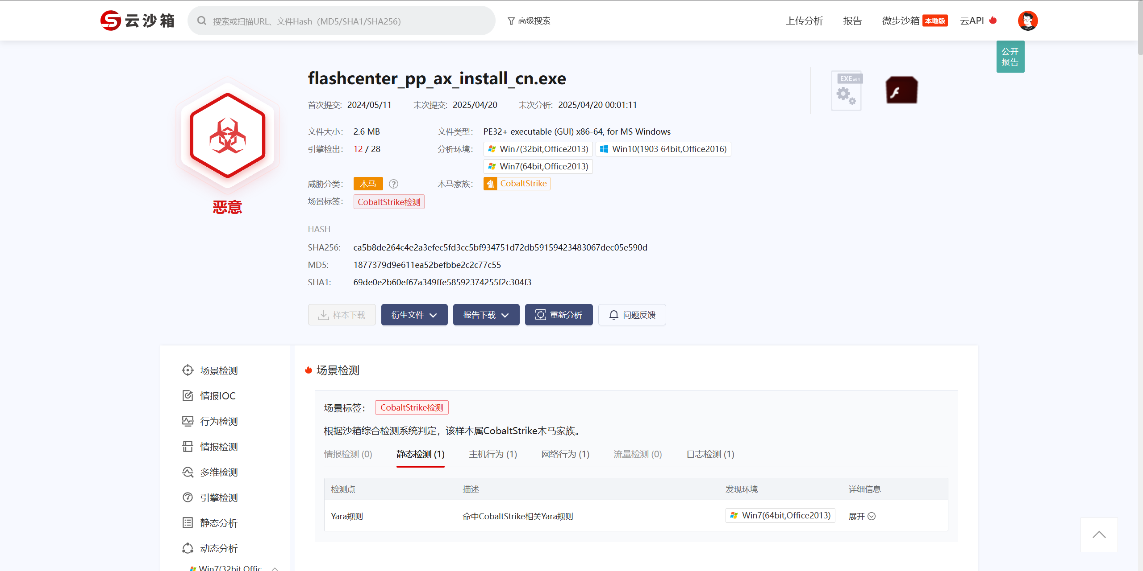Expand the 衍生文件 dropdown
The height and width of the screenshot is (571, 1143).
(x=414, y=315)
